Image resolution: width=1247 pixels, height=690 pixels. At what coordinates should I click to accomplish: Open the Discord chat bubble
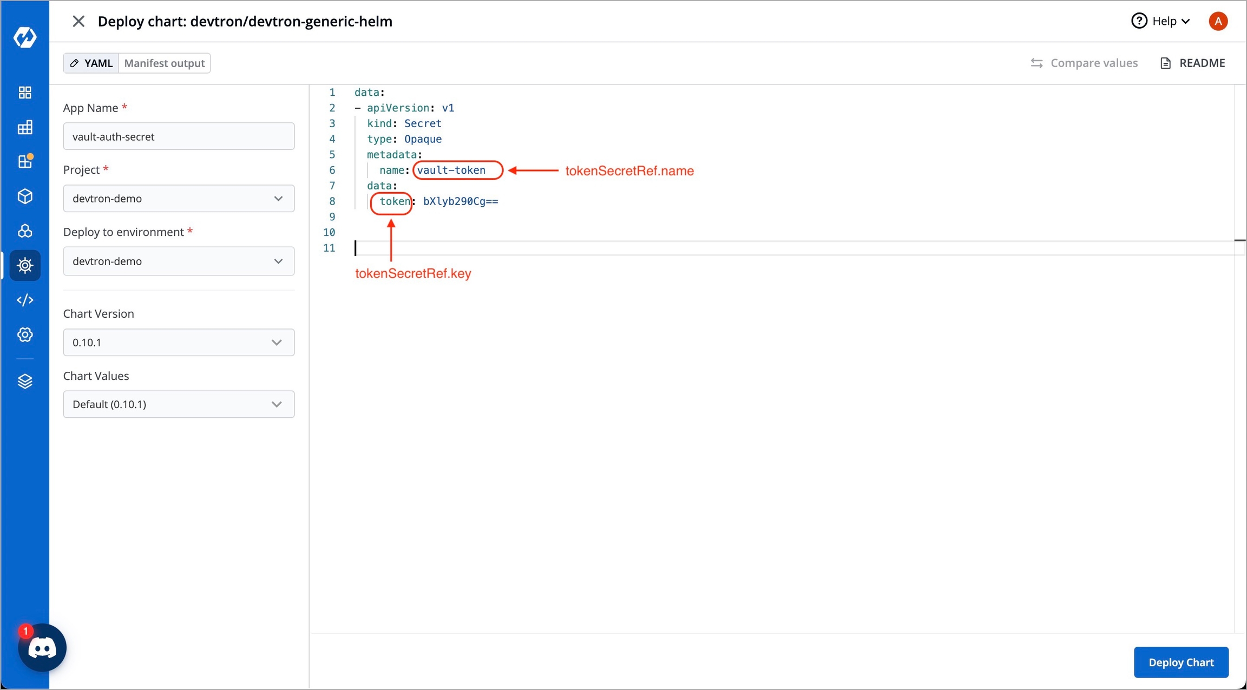coord(42,648)
